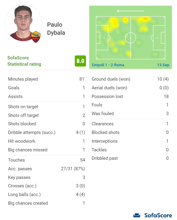The height and width of the screenshot is (220, 177).
Task: Click the 13 Sep match date
Action: click(x=163, y=65)
